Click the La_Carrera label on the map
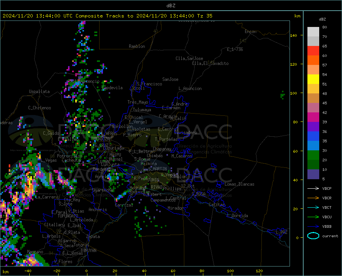This screenshot has width=342, height=276. coord(47,197)
